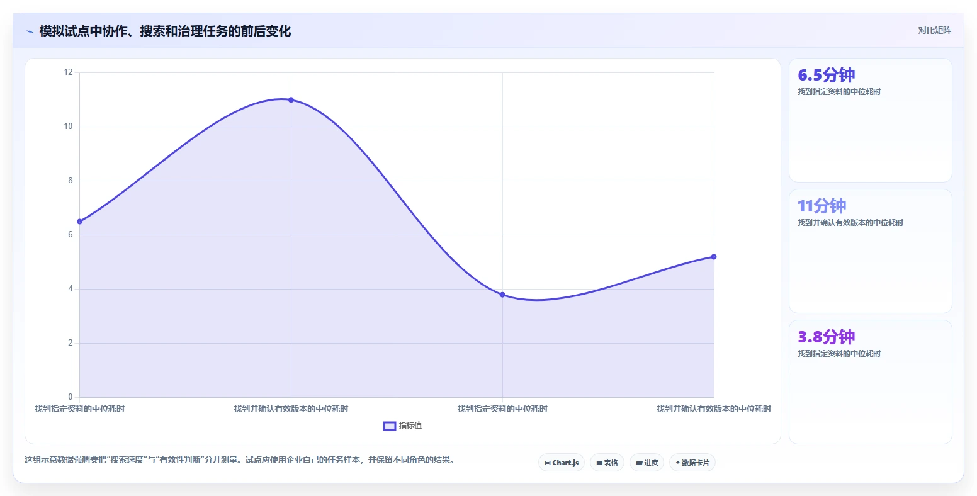
Task: Click the footnote text starting with 这组示意数据
Action: pyautogui.click(x=239, y=460)
